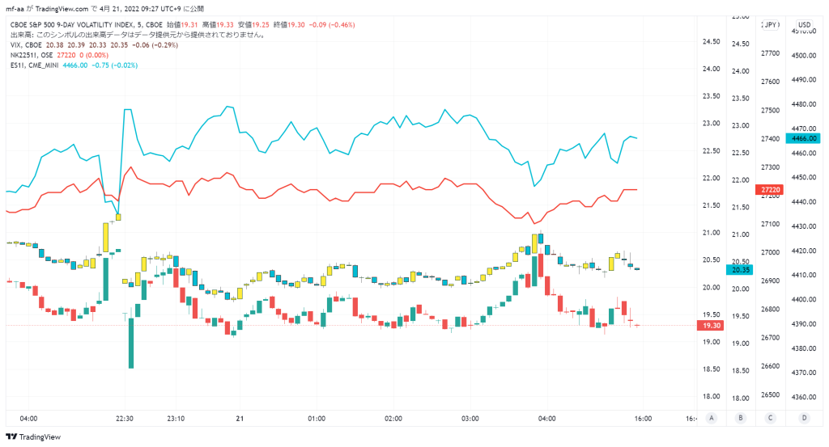Click the 安値19.25 low value
The height and width of the screenshot is (447, 829).
click(x=253, y=25)
